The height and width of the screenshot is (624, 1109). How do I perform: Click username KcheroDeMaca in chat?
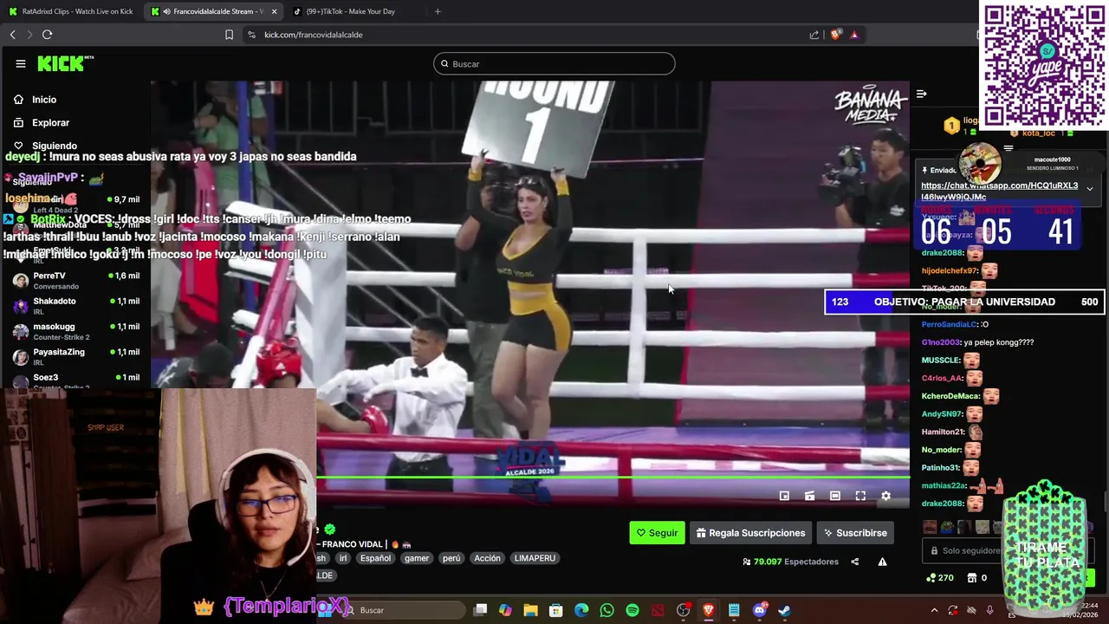click(x=950, y=396)
